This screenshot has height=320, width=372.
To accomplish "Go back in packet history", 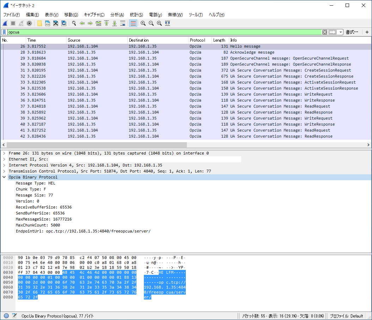I will [82, 23].
